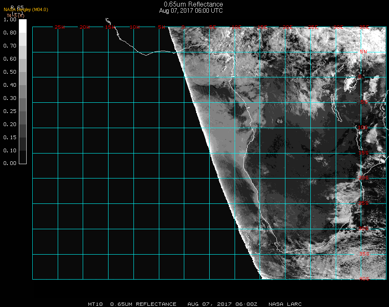389x307 pixels.
Task: Click the 'MT10' text in footer
Action: 95,304
